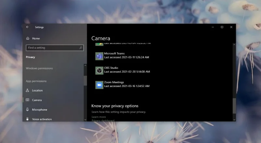This screenshot has height=143, width=261.
Task: Minimize the Settings window
Action: coord(213,27)
